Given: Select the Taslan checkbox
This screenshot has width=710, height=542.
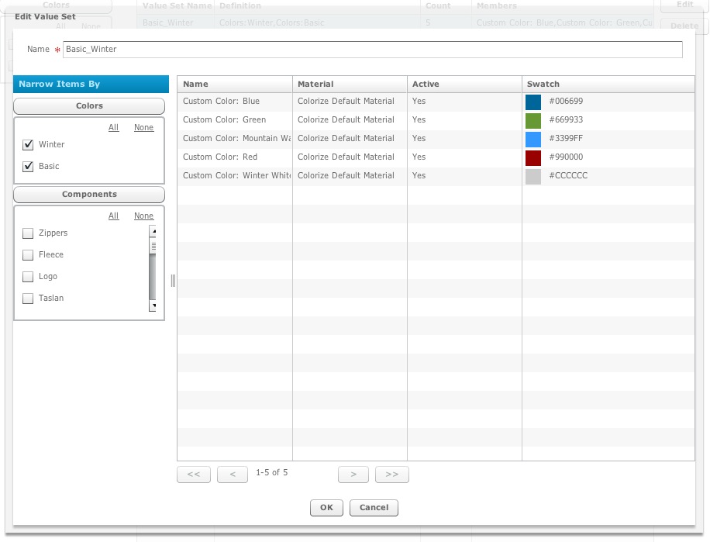Looking at the screenshot, I should 28,298.
